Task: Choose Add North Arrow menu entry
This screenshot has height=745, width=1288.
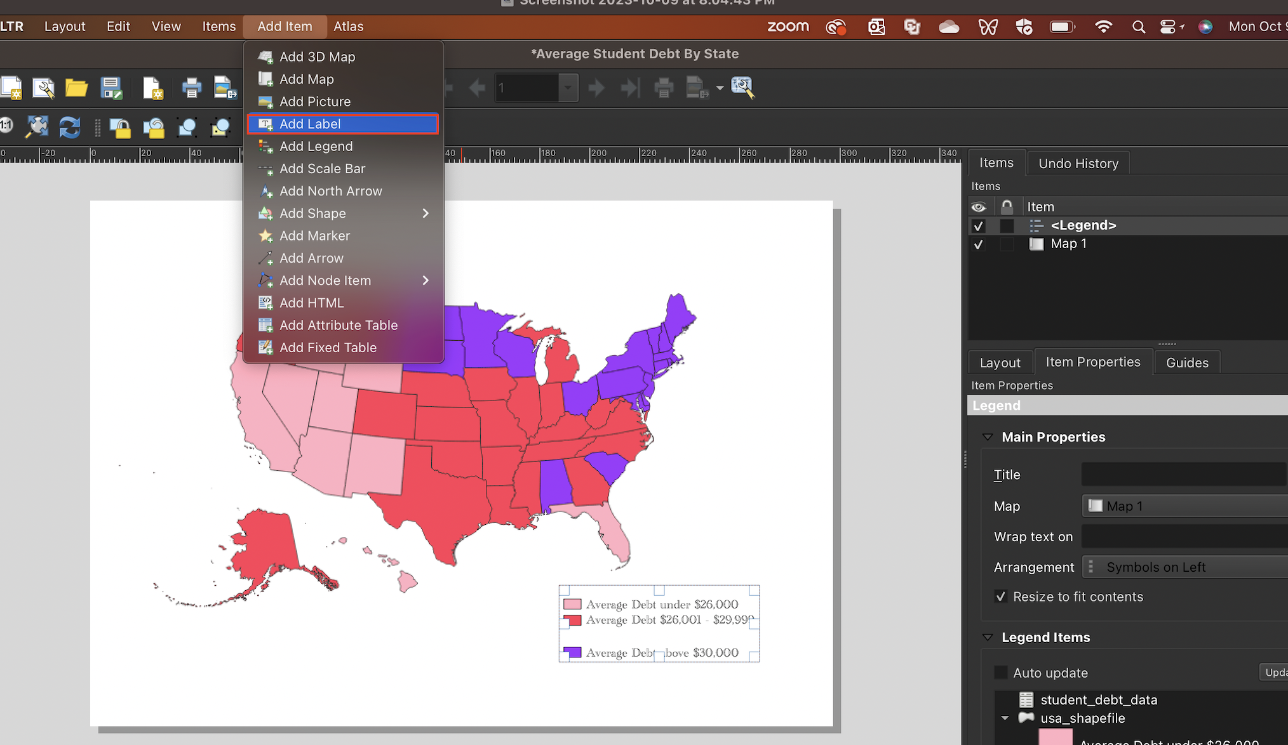Action: click(343, 191)
